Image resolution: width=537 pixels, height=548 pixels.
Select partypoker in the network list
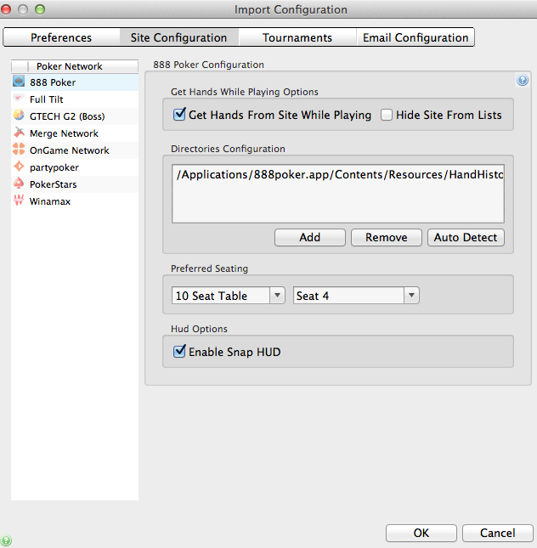(x=75, y=167)
